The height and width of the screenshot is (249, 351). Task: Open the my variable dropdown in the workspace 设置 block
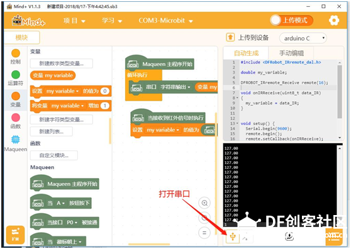tap(163, 130)
